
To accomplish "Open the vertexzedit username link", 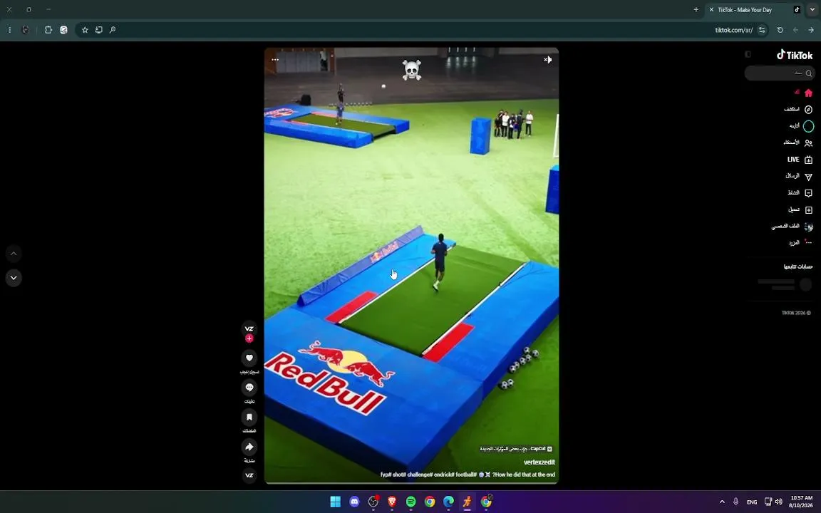I will coord(539,462).
